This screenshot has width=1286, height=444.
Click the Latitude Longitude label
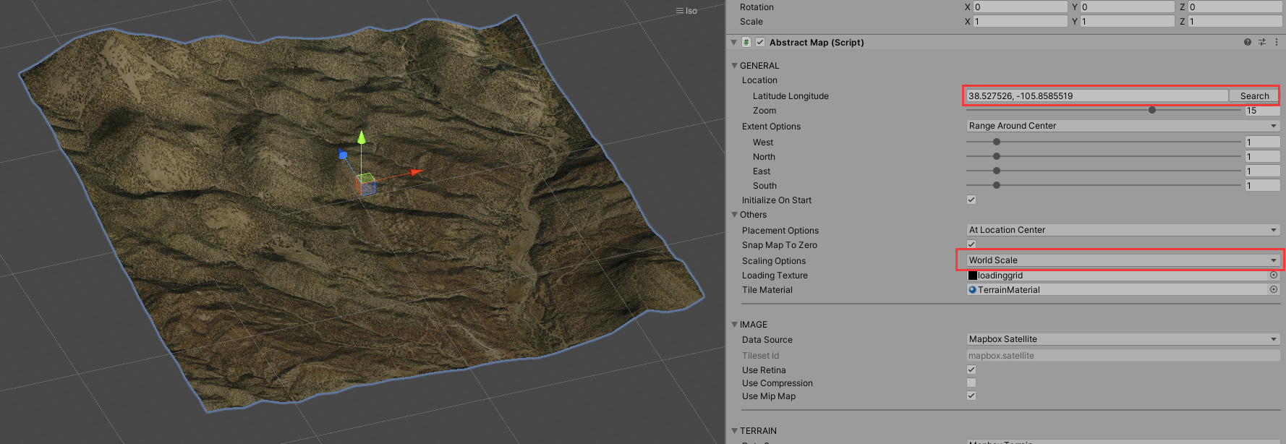pos(791,95)
